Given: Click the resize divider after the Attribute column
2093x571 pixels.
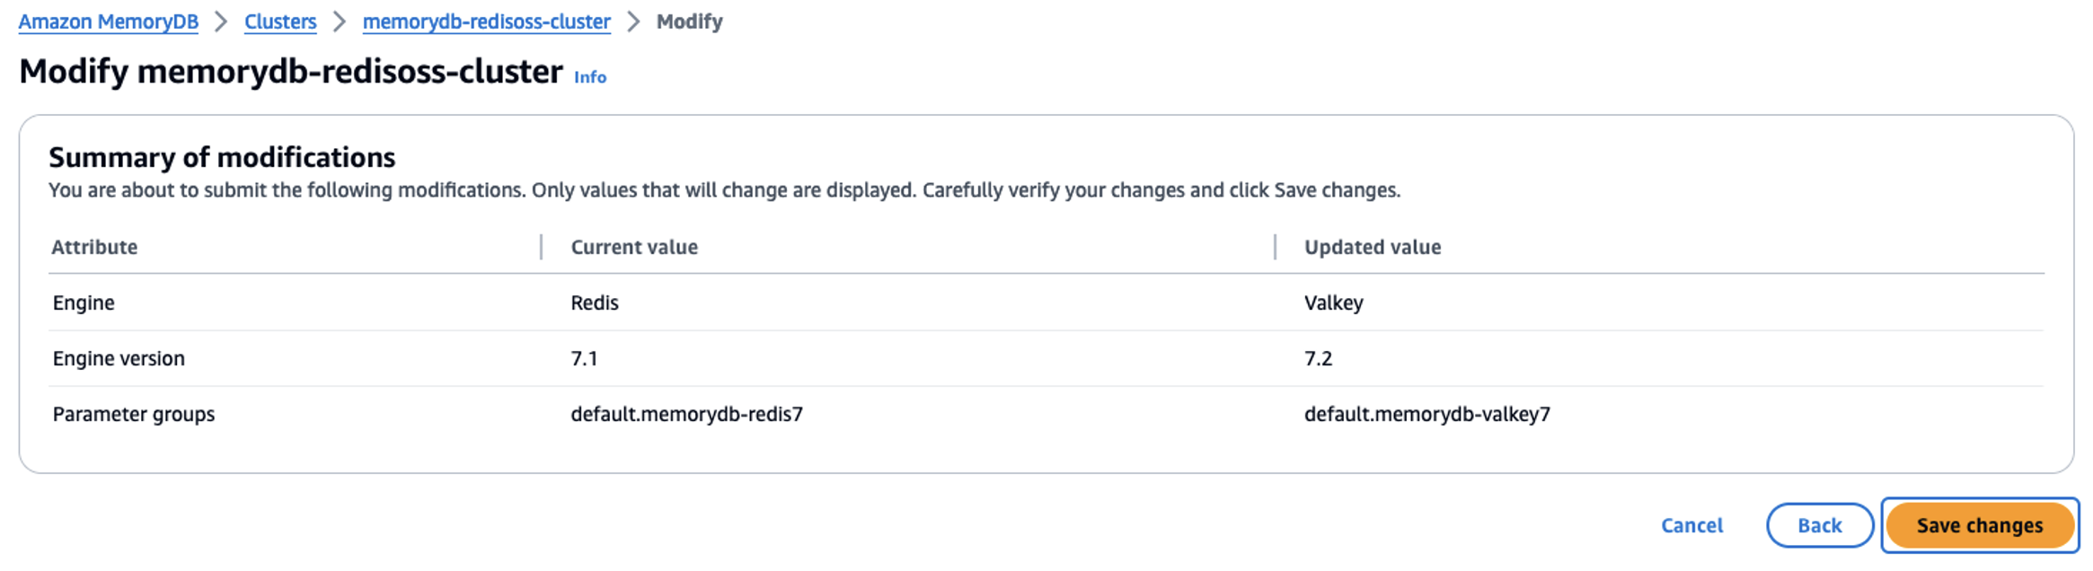Looking at the screenshot, I should click(x=541, y=247).
